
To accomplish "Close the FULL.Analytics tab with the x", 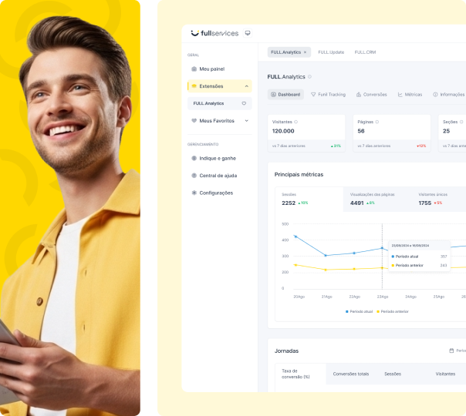I will 305,52.
